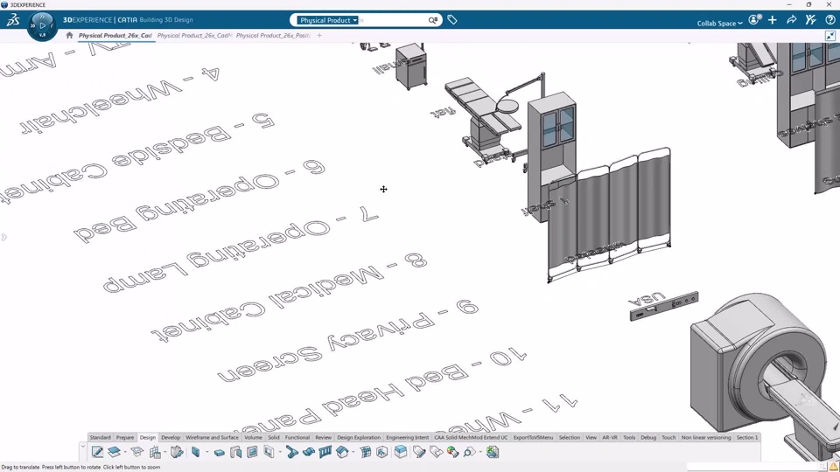The image size is (840, 472).
Task: Select the Engineering Intent tab
Action: (x=407, y=437)
